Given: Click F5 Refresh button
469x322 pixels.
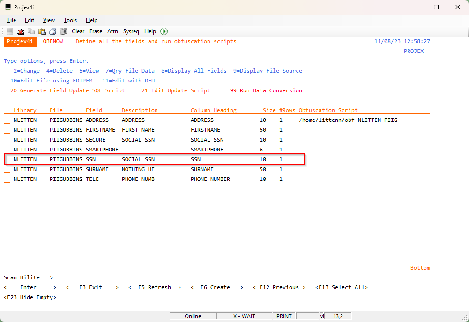Looking at the screenshot, I should pos(154,287).
